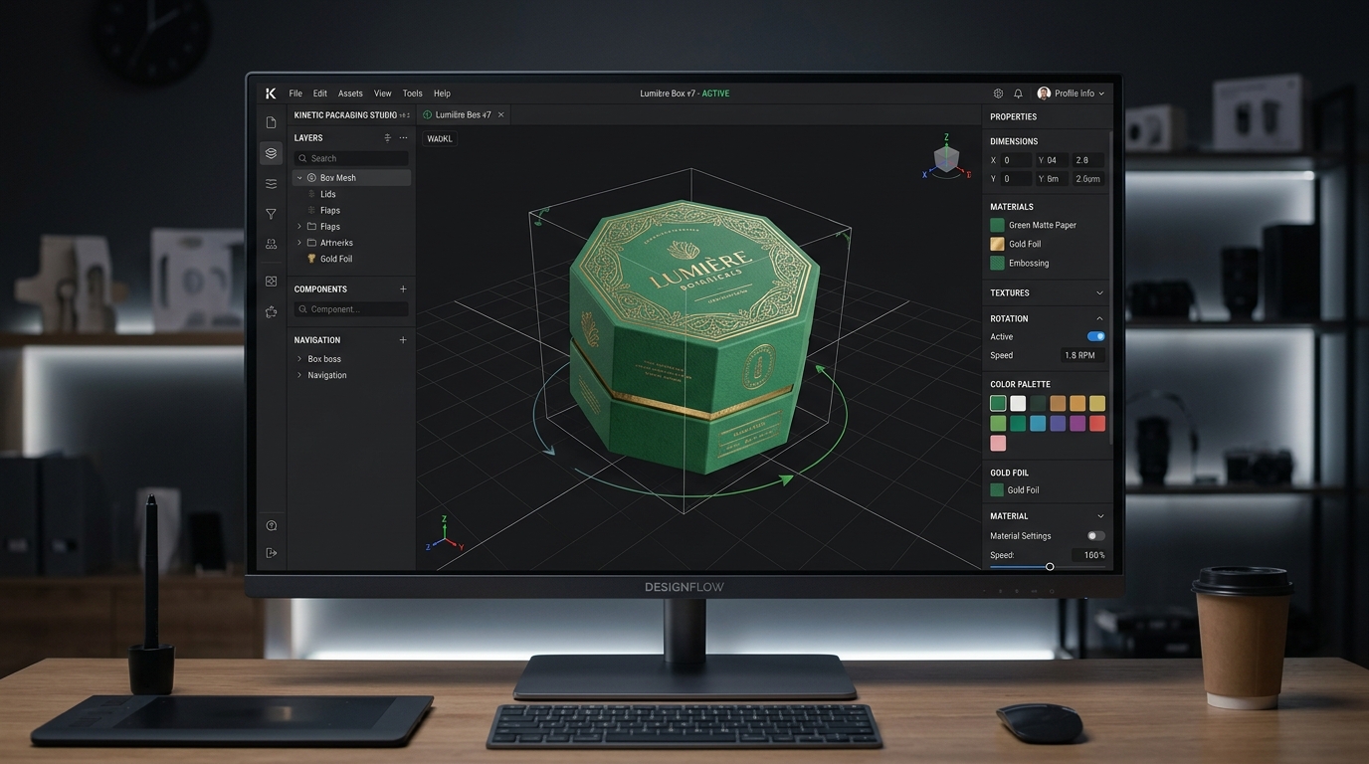The width and height of the screenshot is (1369, 764).
Task: Toggle the Material Settings switch
Action: [x=1096, y=536]
